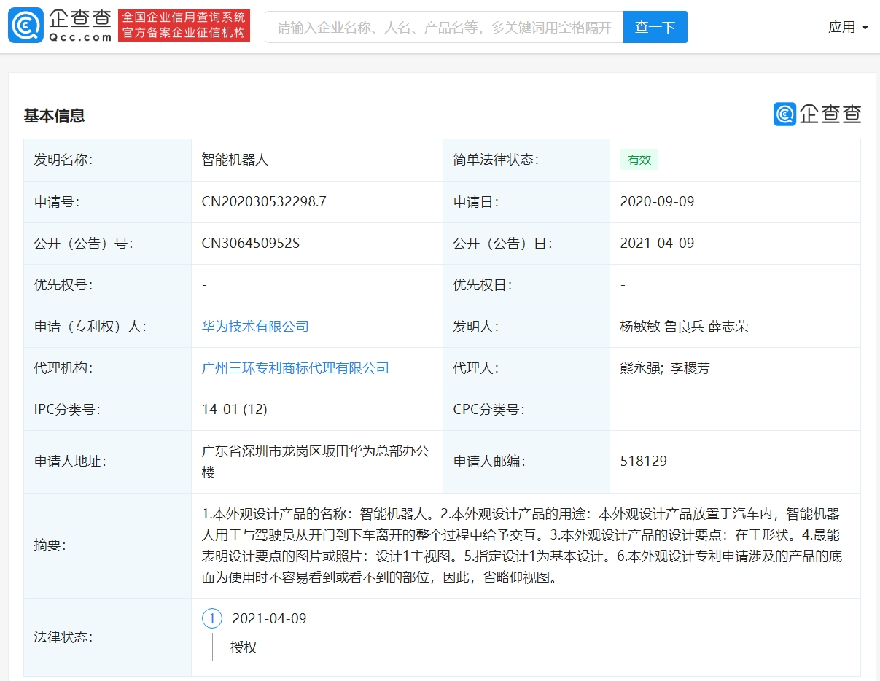Click the 2021-04-09 date in the 公开（公告）日 row
This screenshot has height=681, width=880.
(x=657, y=244)
